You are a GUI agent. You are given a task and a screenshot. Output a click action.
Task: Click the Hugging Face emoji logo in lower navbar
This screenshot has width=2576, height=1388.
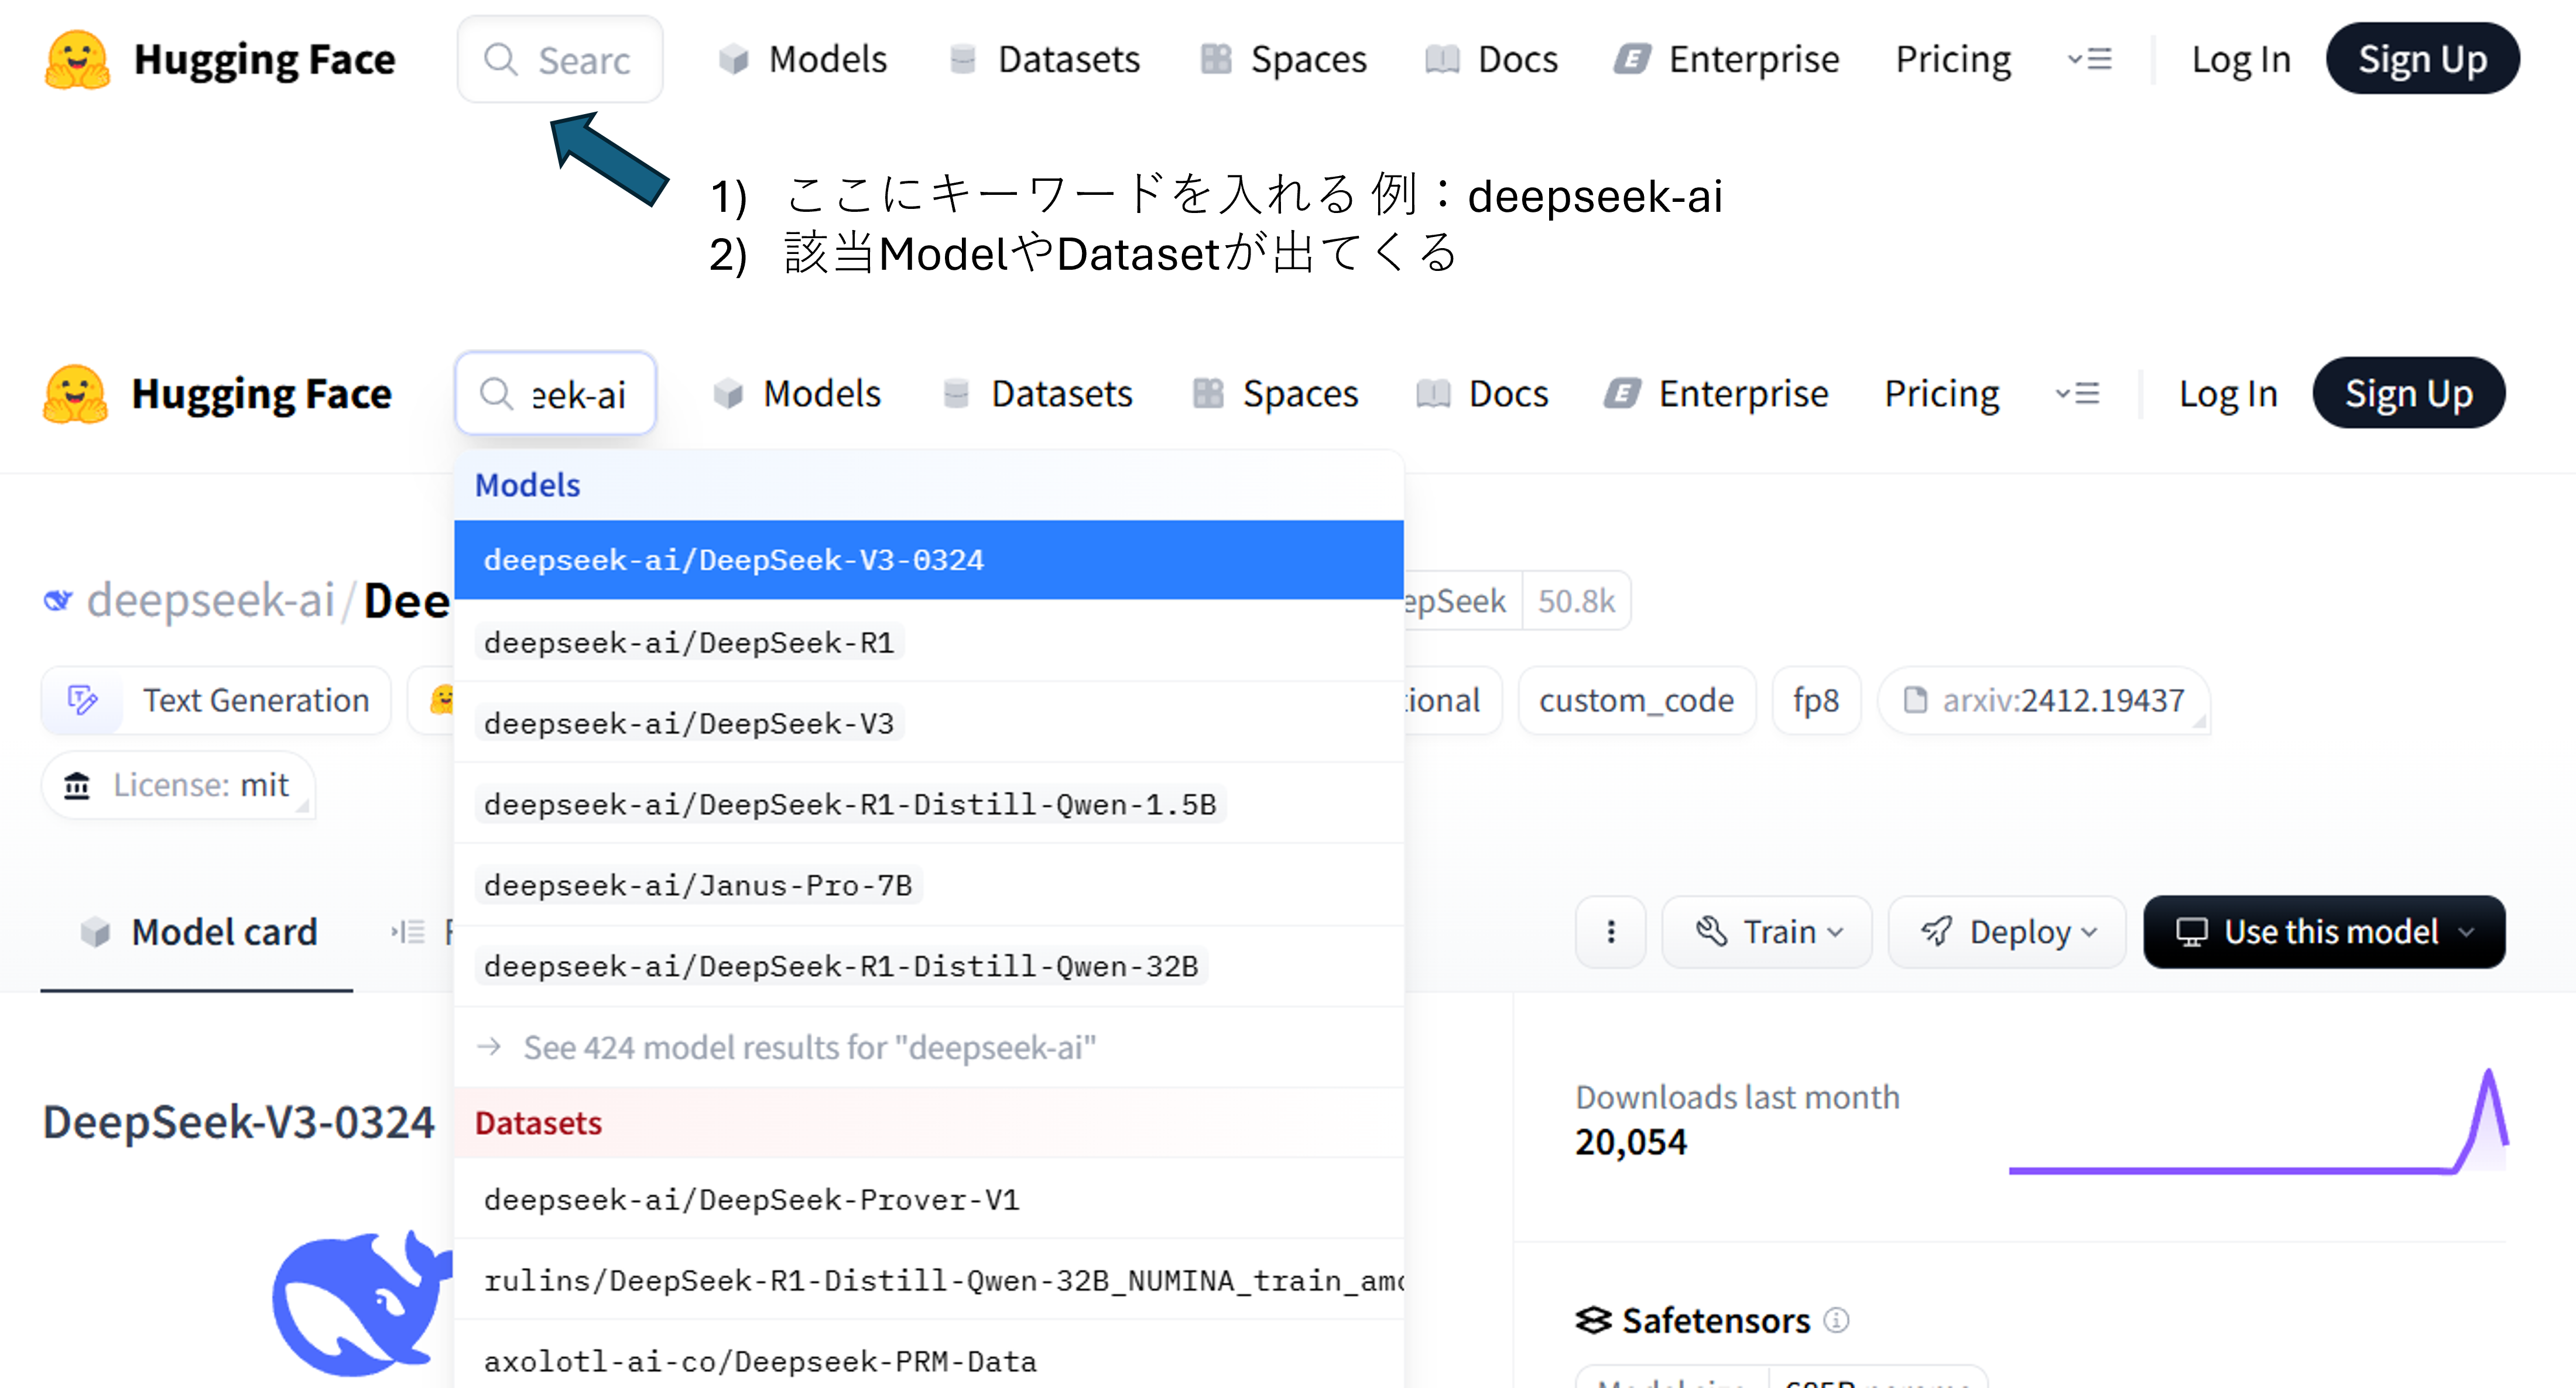tap(75, 394)
